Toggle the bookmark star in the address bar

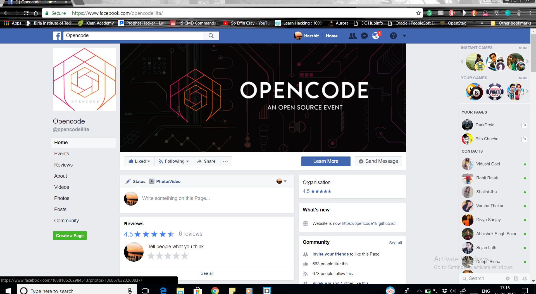coord(418,13)
